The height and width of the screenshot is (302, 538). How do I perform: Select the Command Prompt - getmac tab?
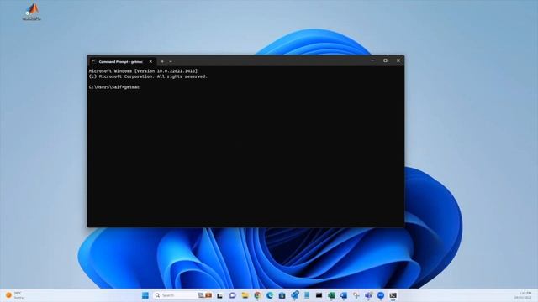coord(121,61)
